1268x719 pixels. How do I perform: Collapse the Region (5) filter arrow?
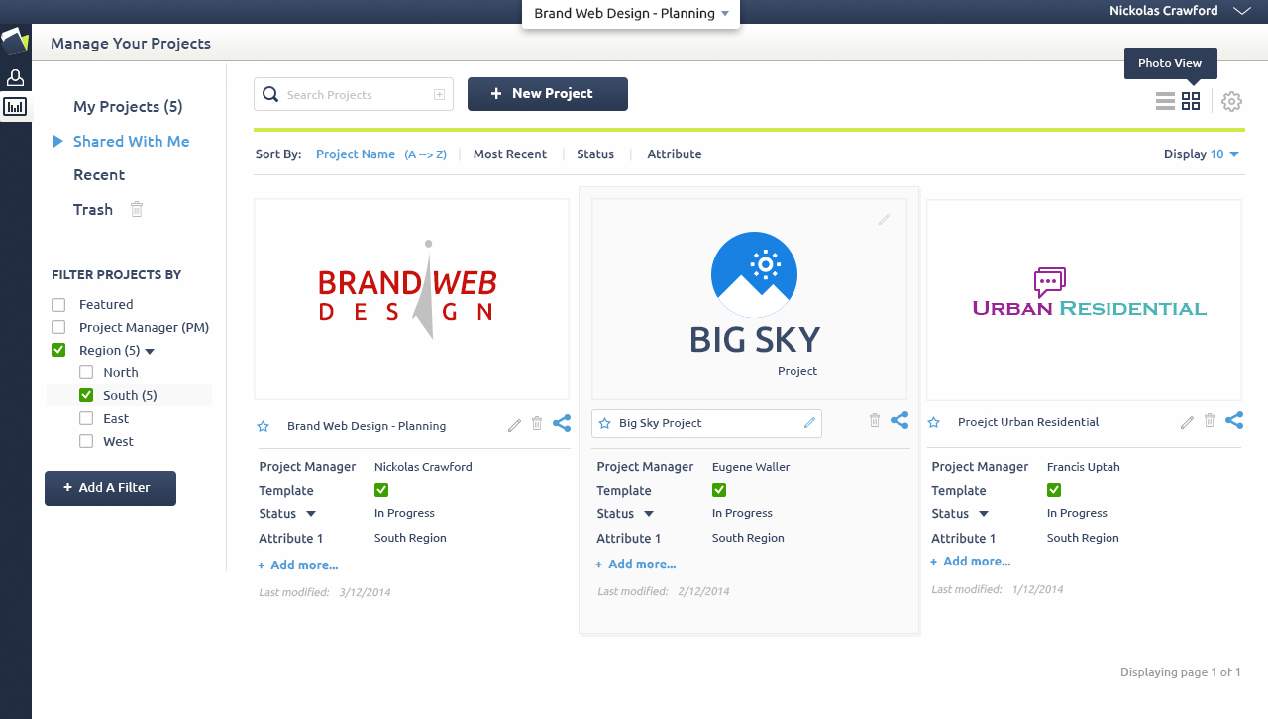pyautogui.click(x=150, y=351)
